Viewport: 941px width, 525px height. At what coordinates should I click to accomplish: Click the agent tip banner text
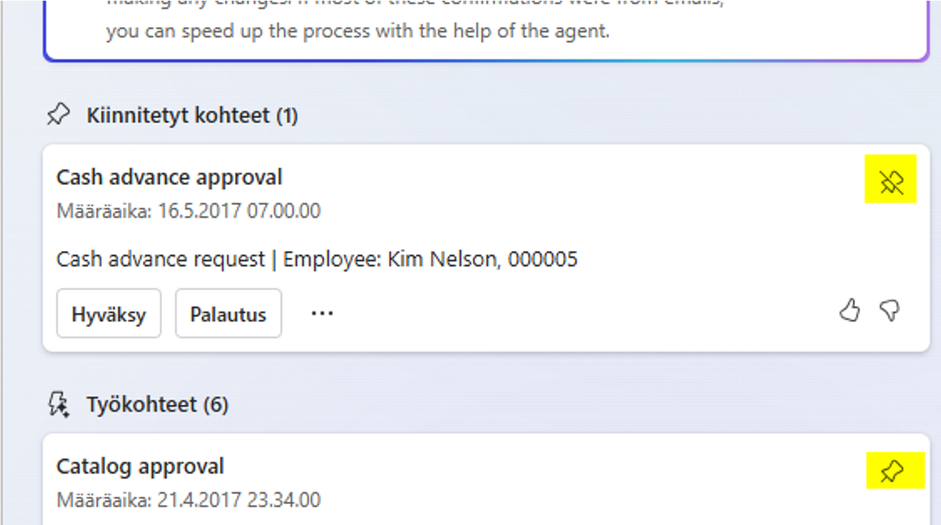pos(358,31)
